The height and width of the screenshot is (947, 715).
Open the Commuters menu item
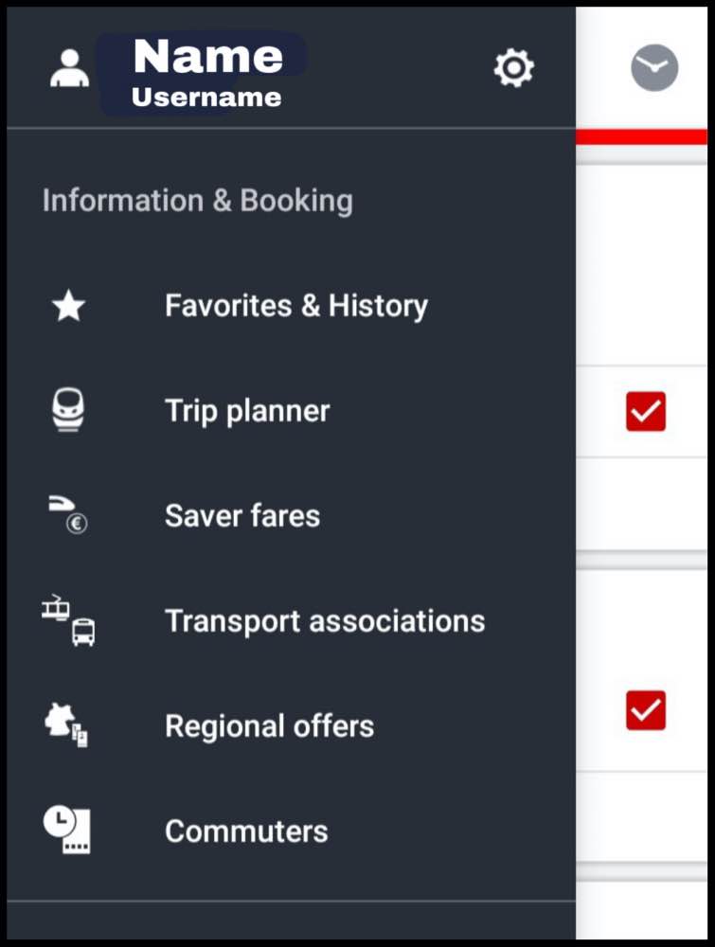click(x=246, y=831)
